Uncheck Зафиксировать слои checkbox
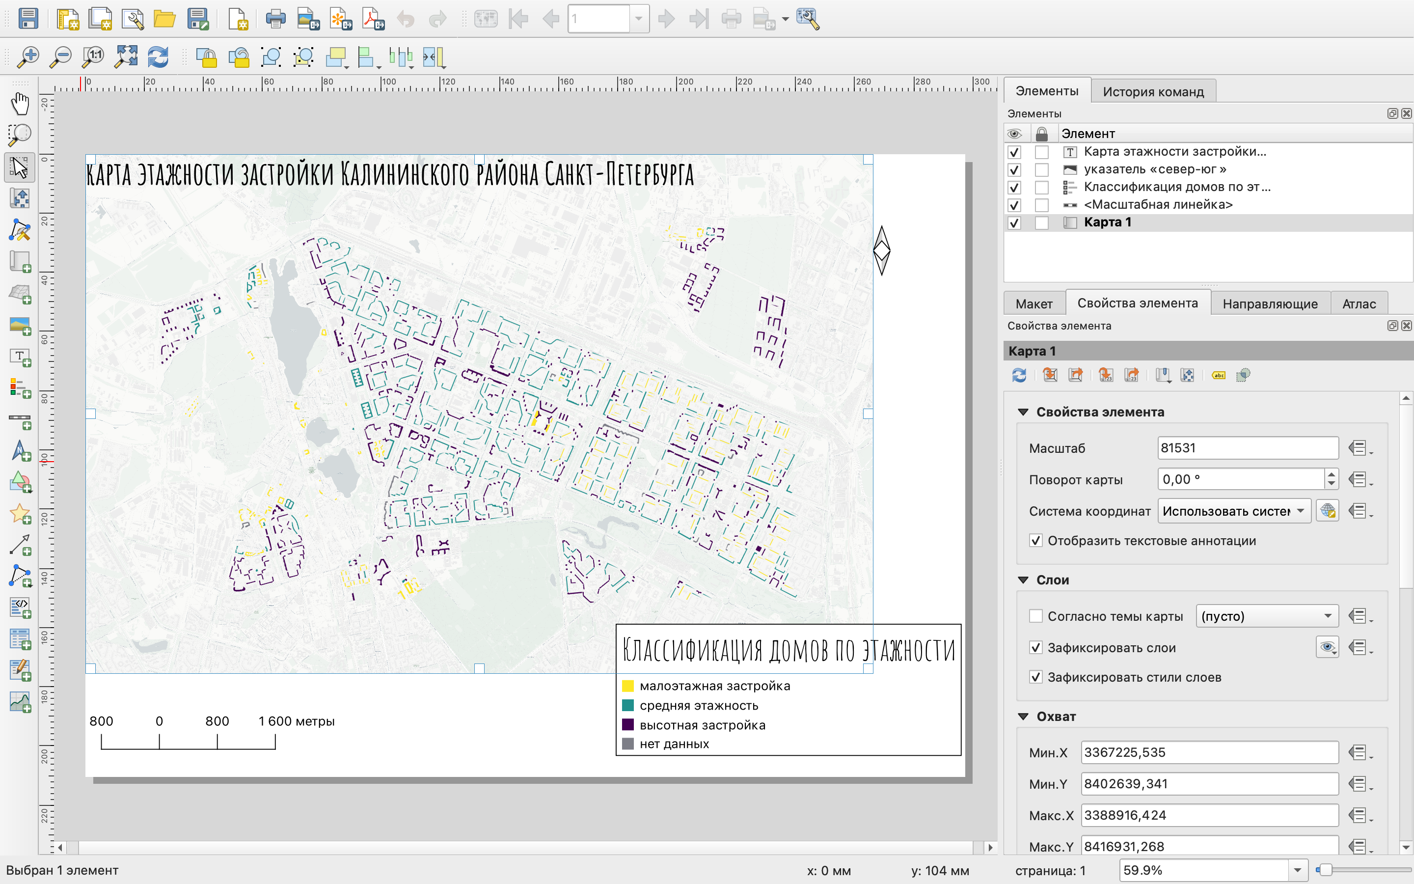Screen dimensions: 1414x884 pos(1035,647)
